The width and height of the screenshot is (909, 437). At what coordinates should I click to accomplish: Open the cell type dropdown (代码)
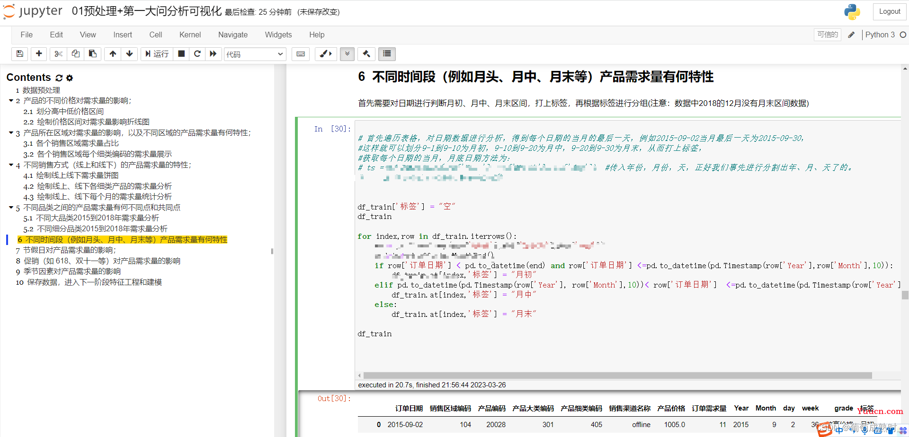click(x=255, y=54)
